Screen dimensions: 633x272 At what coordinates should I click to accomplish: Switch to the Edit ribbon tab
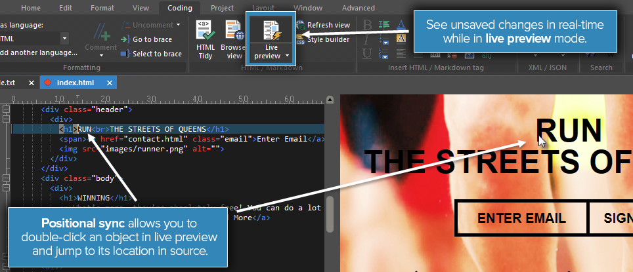(66, 8)
